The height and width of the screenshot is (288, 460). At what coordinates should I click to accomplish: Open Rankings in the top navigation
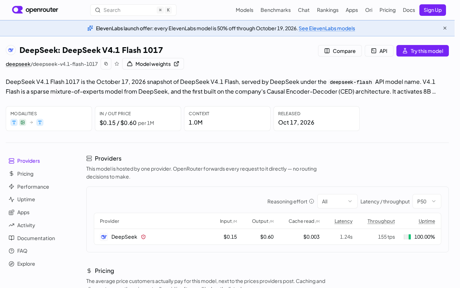pyautogui.click(x=328, y=10)
